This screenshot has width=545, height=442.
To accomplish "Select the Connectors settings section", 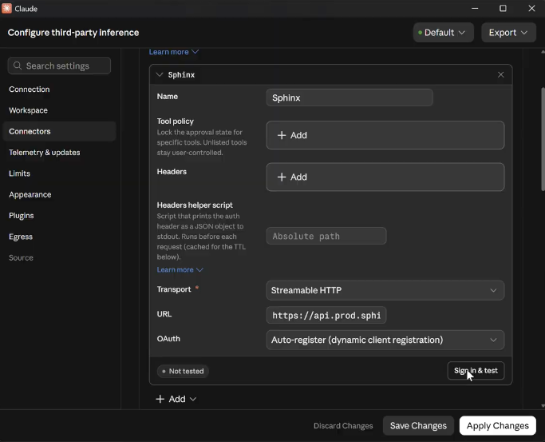I will [x=59, y=131].
